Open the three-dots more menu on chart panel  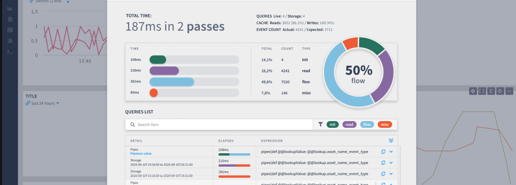pyautogui.click(x=509, y=91)
